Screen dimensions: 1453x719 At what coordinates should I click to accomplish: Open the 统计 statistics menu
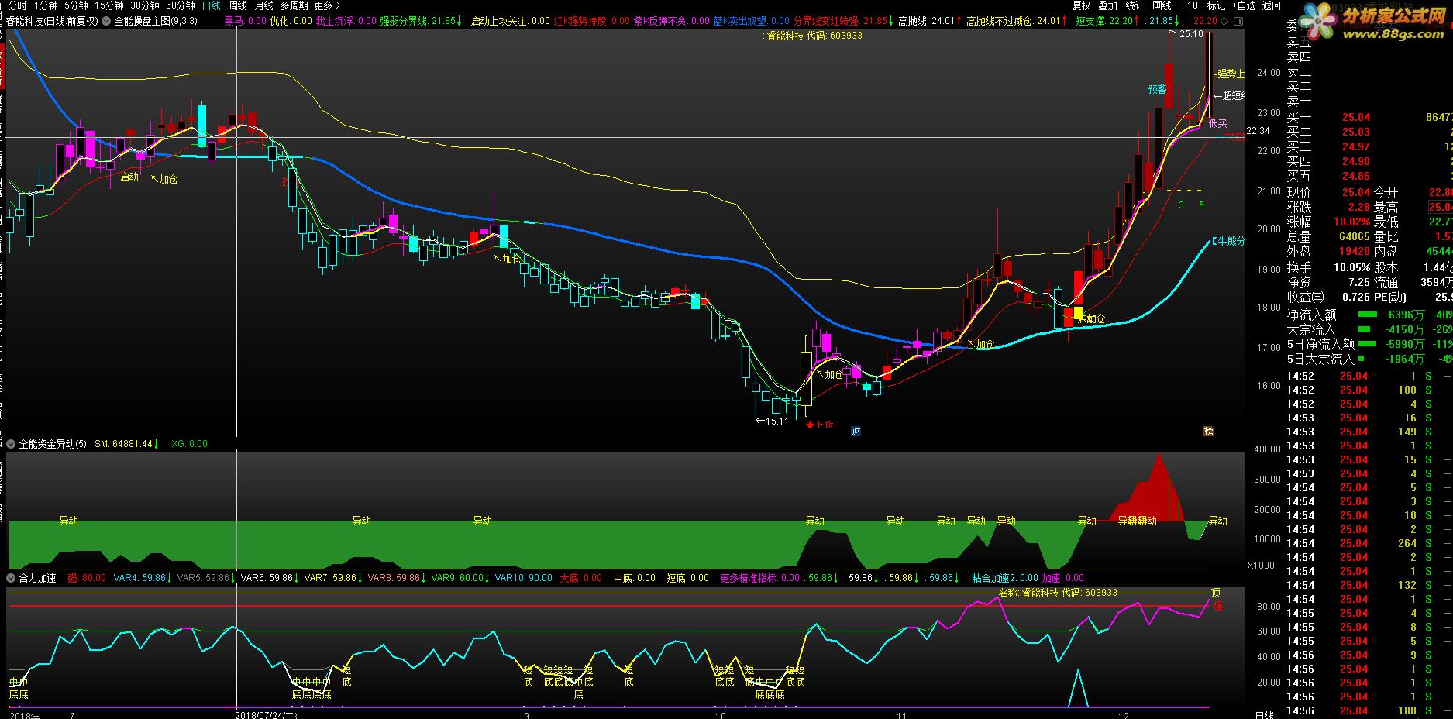click(1135, 5)
